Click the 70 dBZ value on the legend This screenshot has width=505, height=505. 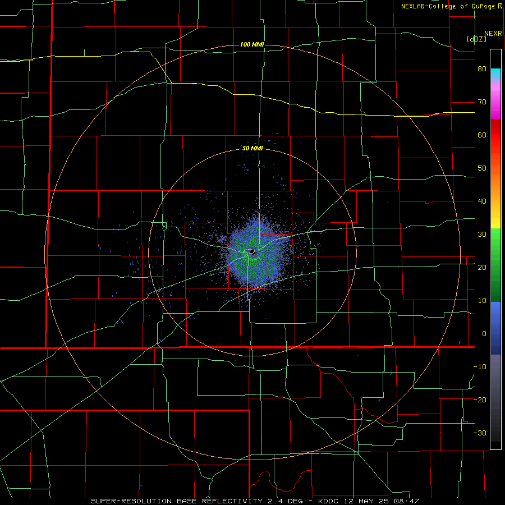tap(482, 102)
